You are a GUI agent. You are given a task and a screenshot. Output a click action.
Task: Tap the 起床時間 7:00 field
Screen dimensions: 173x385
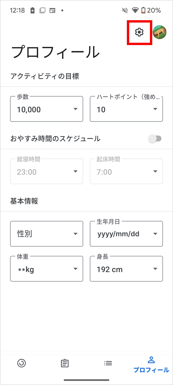coord(126,172)
